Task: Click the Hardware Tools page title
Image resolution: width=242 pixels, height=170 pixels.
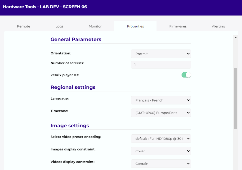Action: click(45, 7)
